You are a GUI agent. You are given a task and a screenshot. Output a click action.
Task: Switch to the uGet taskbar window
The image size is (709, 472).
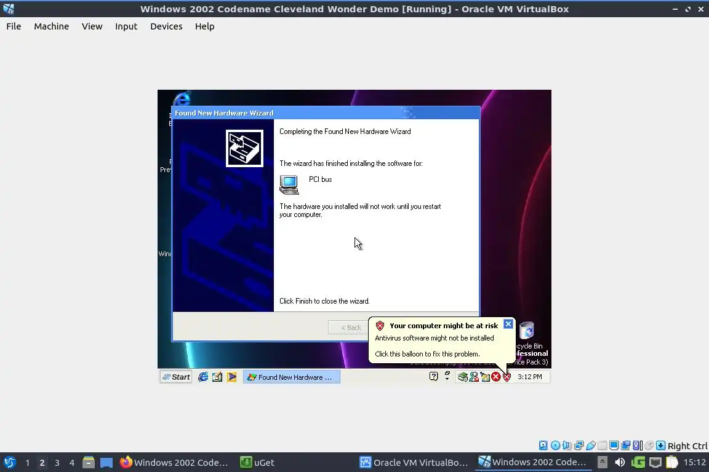(258, 462)
